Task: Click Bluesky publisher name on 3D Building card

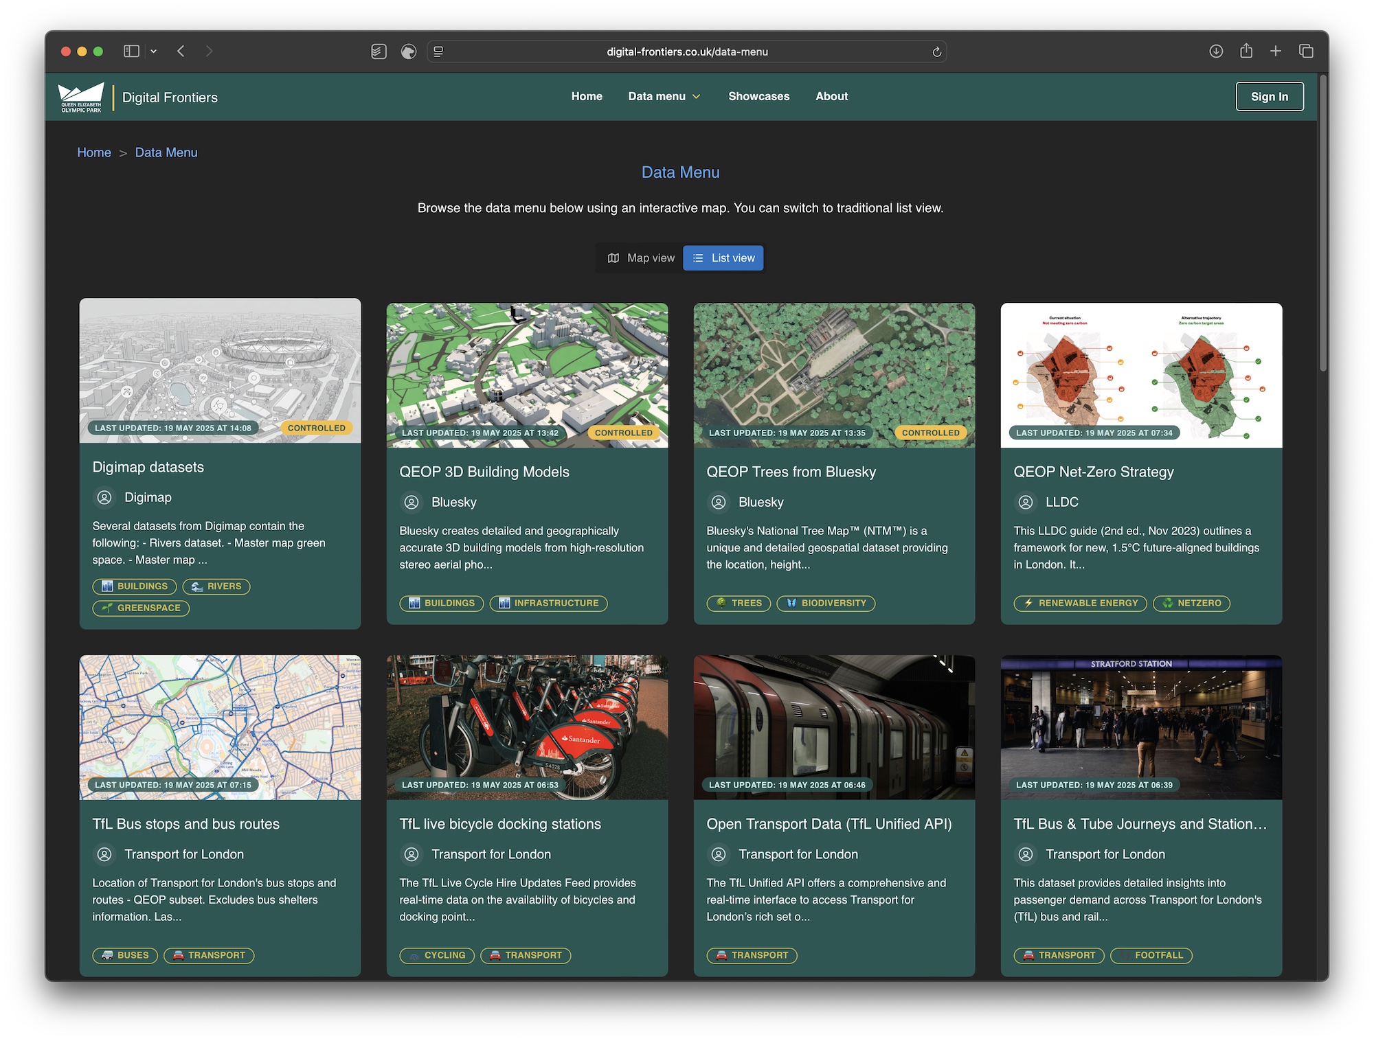Action: (454, 502)
